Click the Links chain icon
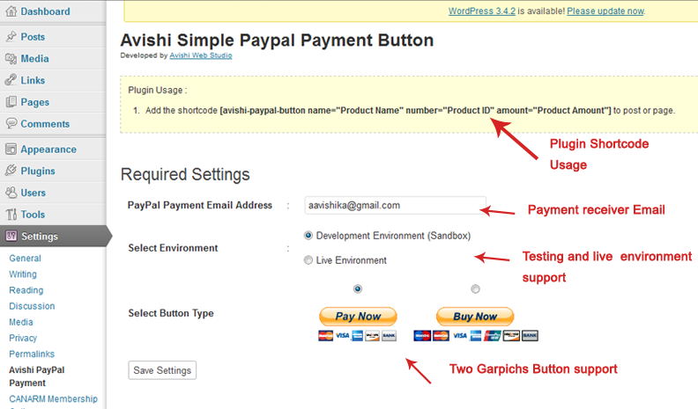Screen dimensions: 698x409 [11, 80]
